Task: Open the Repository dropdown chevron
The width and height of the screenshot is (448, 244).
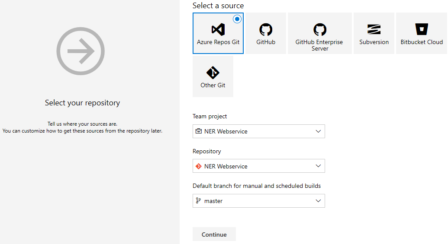Action: tap(318, 166)
